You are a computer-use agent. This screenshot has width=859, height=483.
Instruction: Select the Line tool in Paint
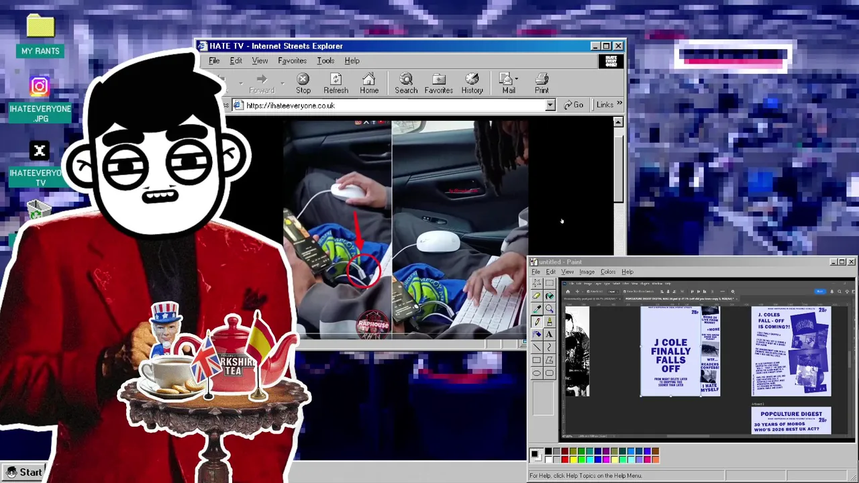click(537, 347)
